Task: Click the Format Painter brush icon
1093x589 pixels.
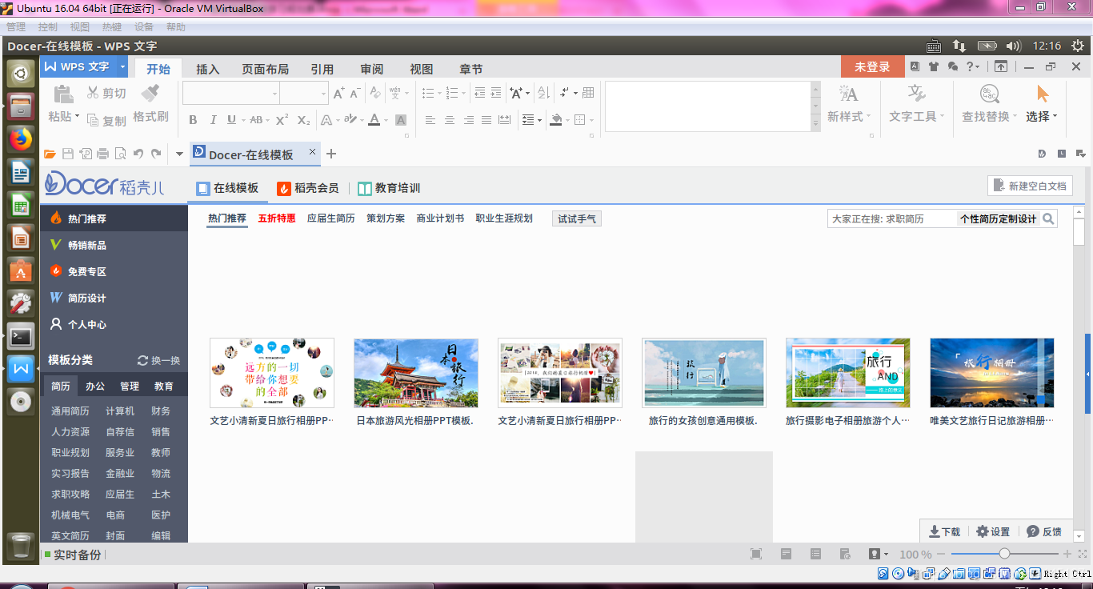Action: point(150,94)
